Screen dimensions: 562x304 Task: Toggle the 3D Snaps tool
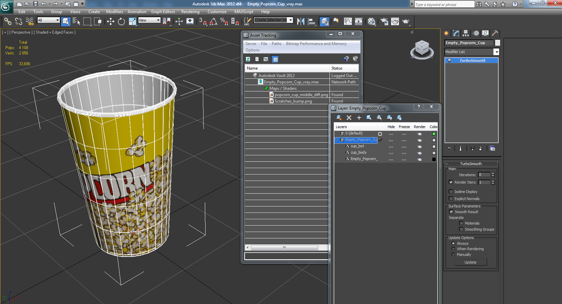203,21
